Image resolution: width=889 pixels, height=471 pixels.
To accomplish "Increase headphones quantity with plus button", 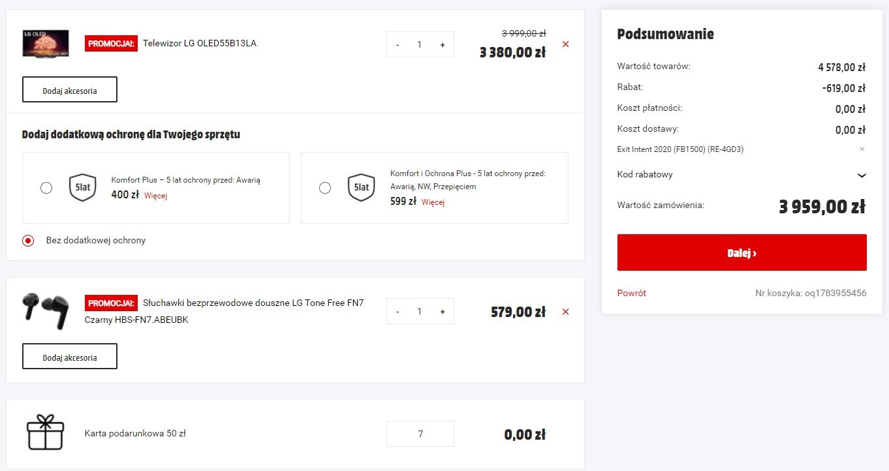I will 443,312.
